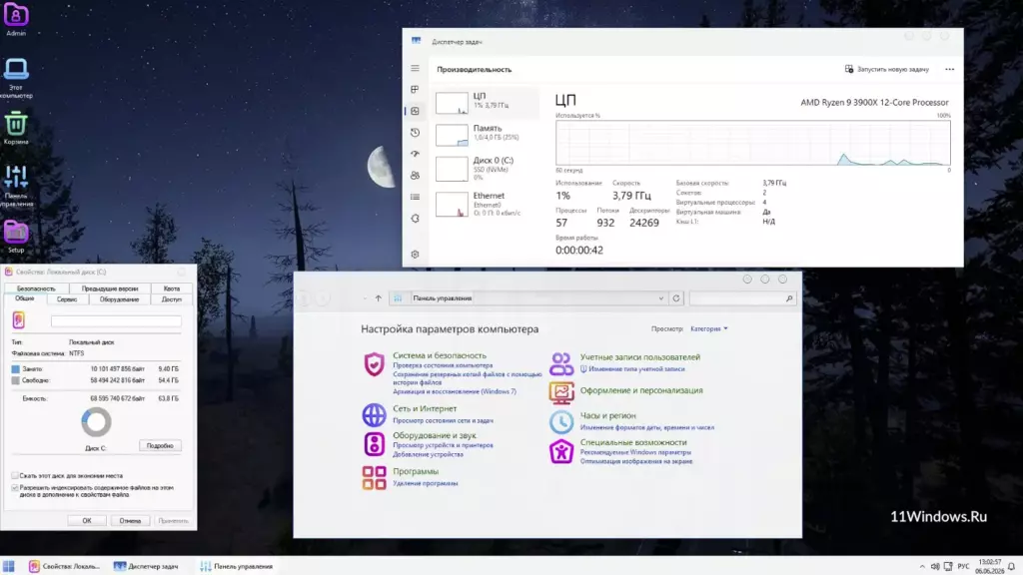Open App history icon in Task Manager
This screenshot has width=1023, height=575.
tap(415, 133)
